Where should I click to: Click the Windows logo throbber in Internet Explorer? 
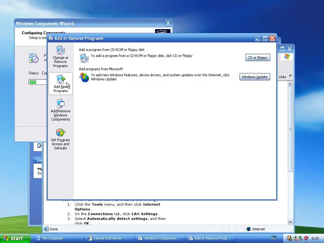287,56
